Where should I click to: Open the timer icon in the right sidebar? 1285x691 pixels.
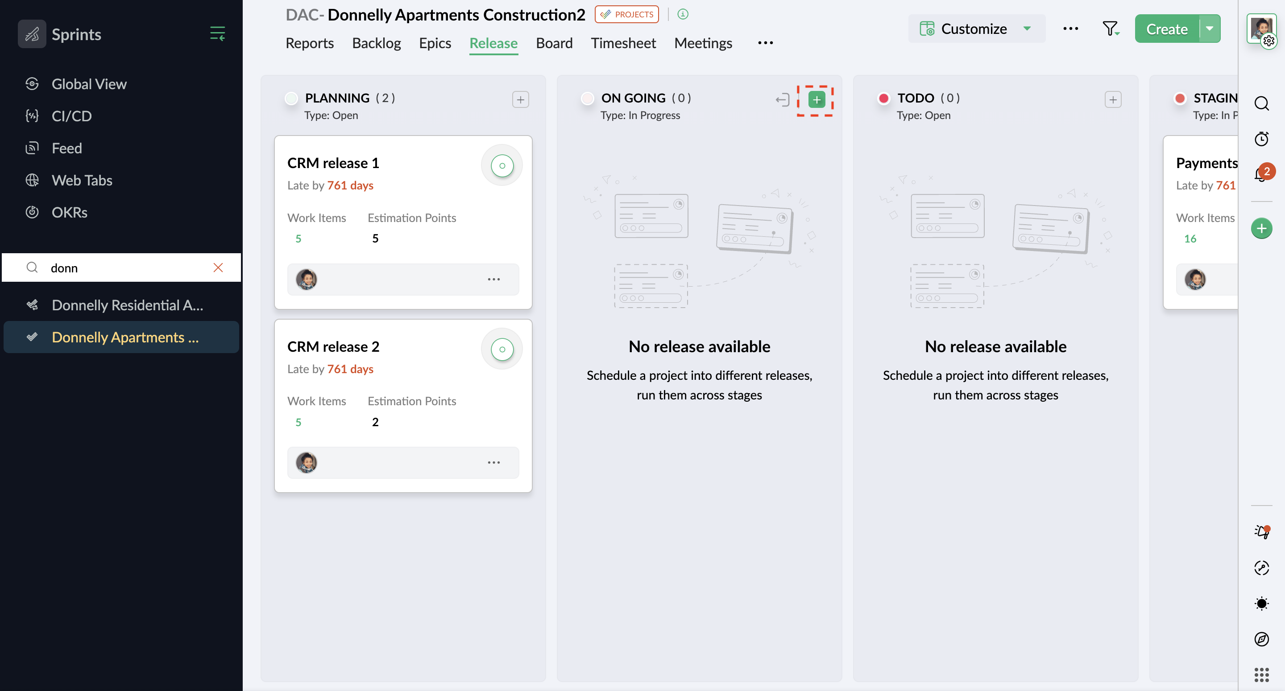click(x=1261, y=139)
